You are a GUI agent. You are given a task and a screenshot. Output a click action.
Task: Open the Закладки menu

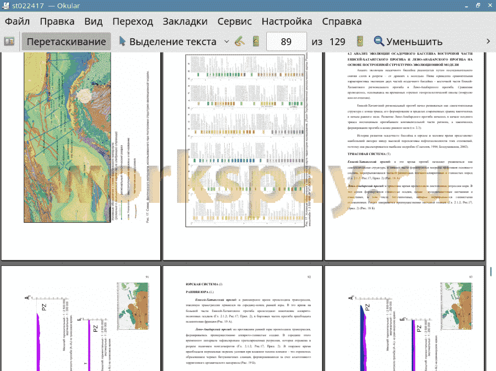point(185,21)
